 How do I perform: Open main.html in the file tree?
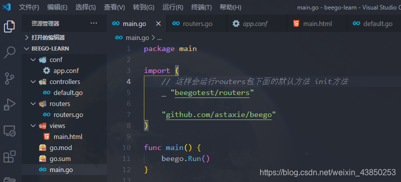64,136
